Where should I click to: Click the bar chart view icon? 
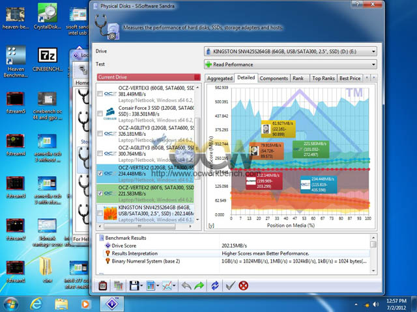[151, 286]
